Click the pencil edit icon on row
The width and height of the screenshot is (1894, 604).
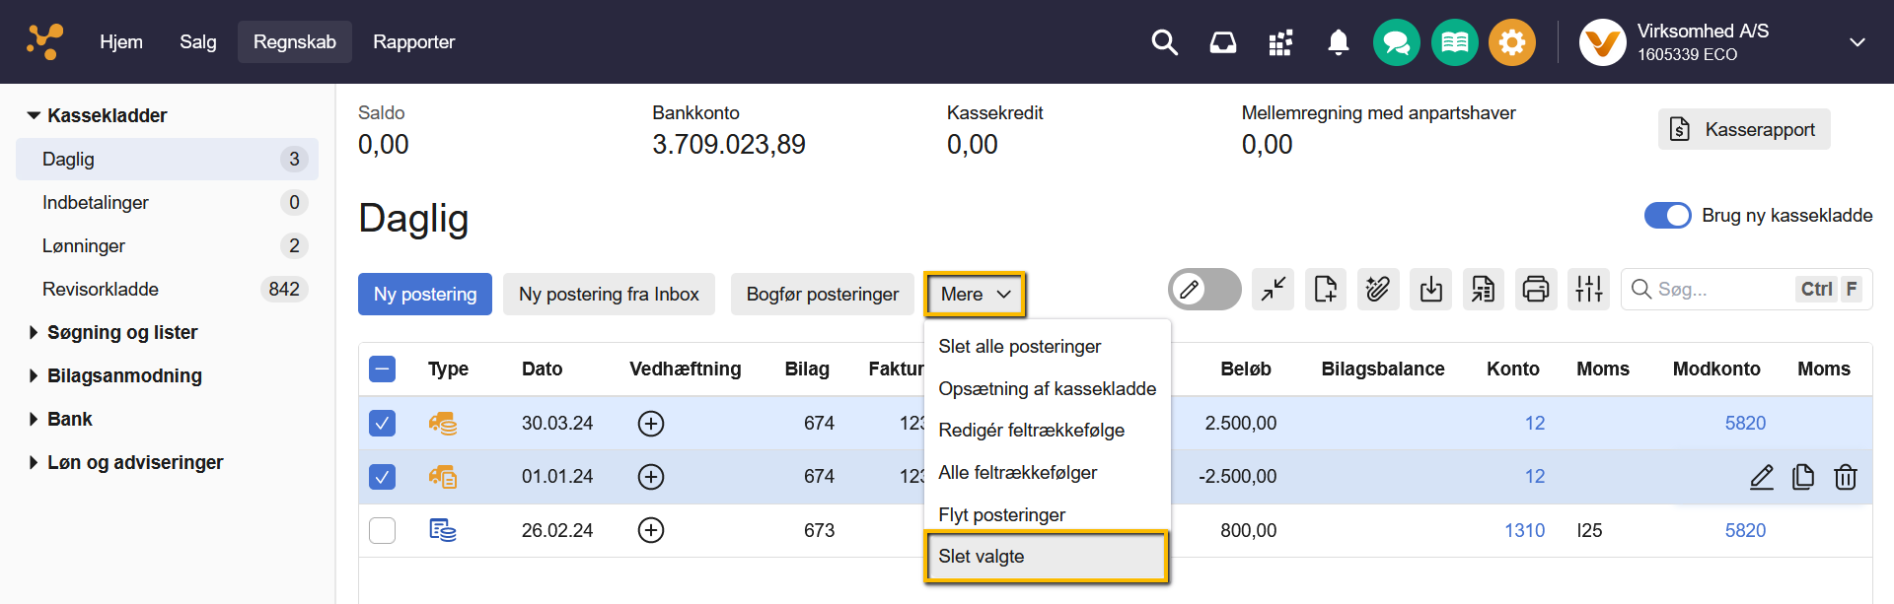[1761, 477]
